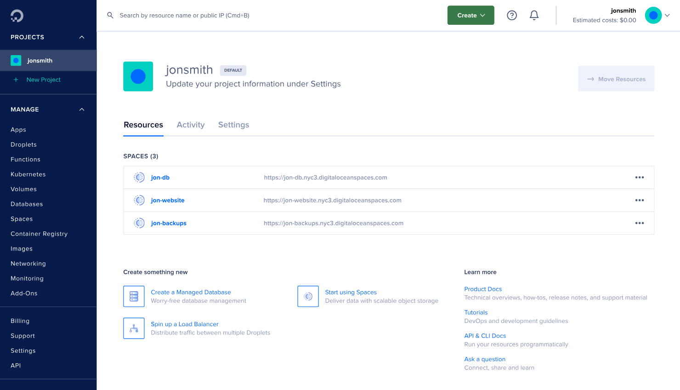Click the jon-website.nyc3 spaces URL
The width and height of the screenshot is (680, 390).
coord(332,200)
